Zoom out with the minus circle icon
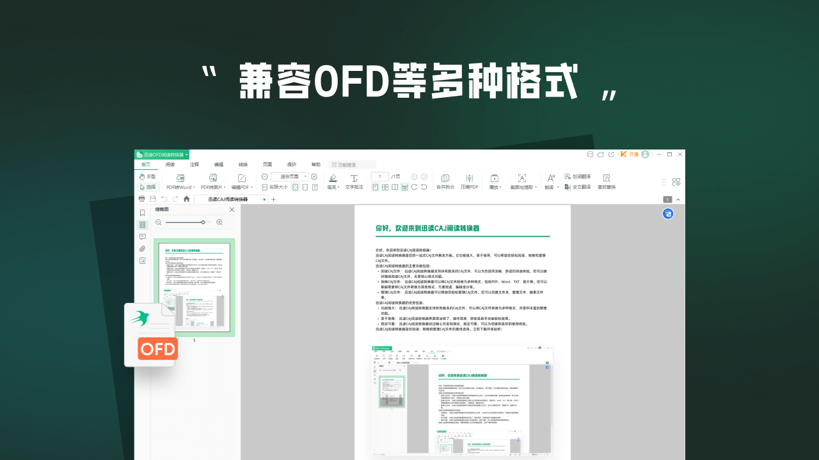 (x=264, y=177)
